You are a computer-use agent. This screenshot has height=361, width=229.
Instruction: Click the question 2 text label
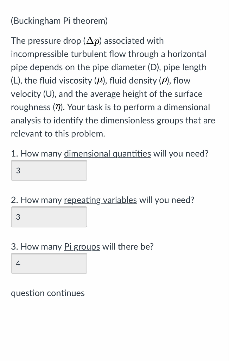(35, 200)
